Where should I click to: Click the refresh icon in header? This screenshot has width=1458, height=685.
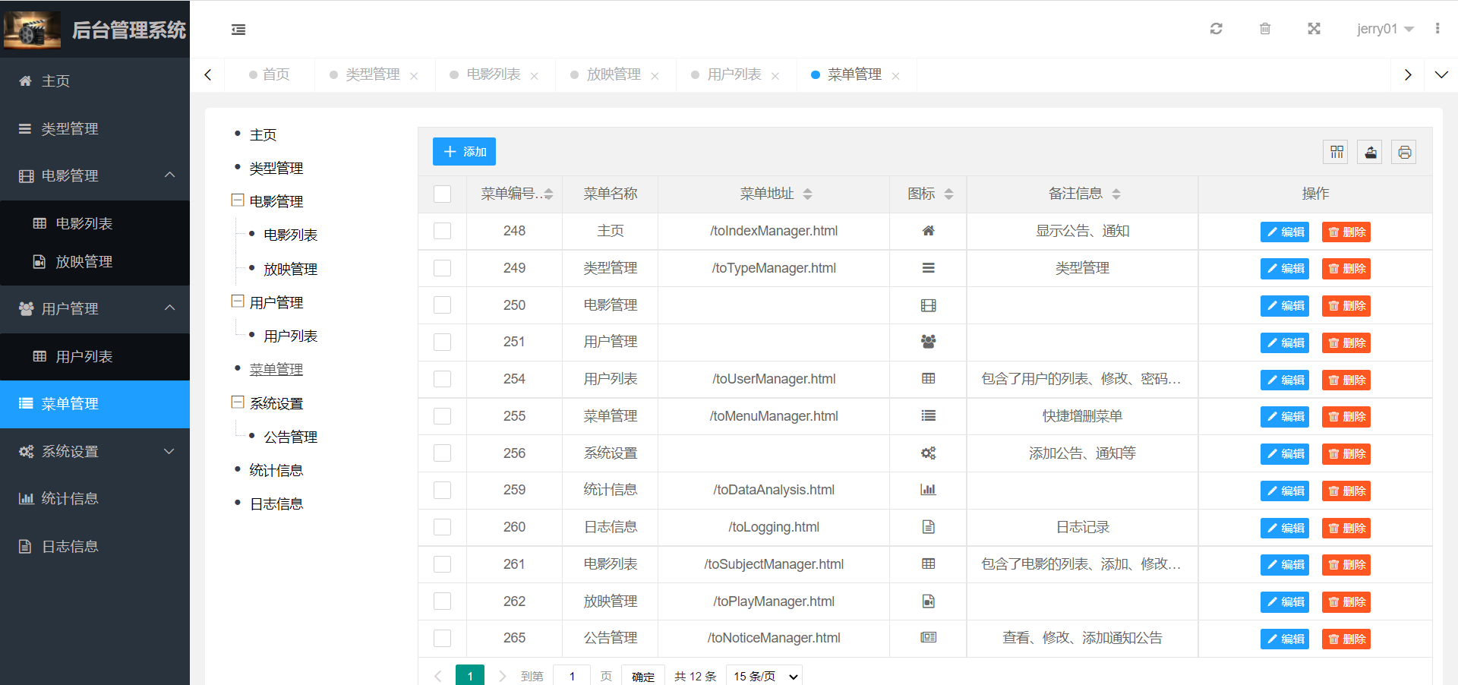[x=1216, y=29]
